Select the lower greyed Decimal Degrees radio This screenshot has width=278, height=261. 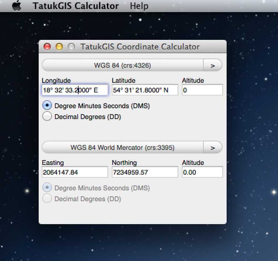pos(47,198)
